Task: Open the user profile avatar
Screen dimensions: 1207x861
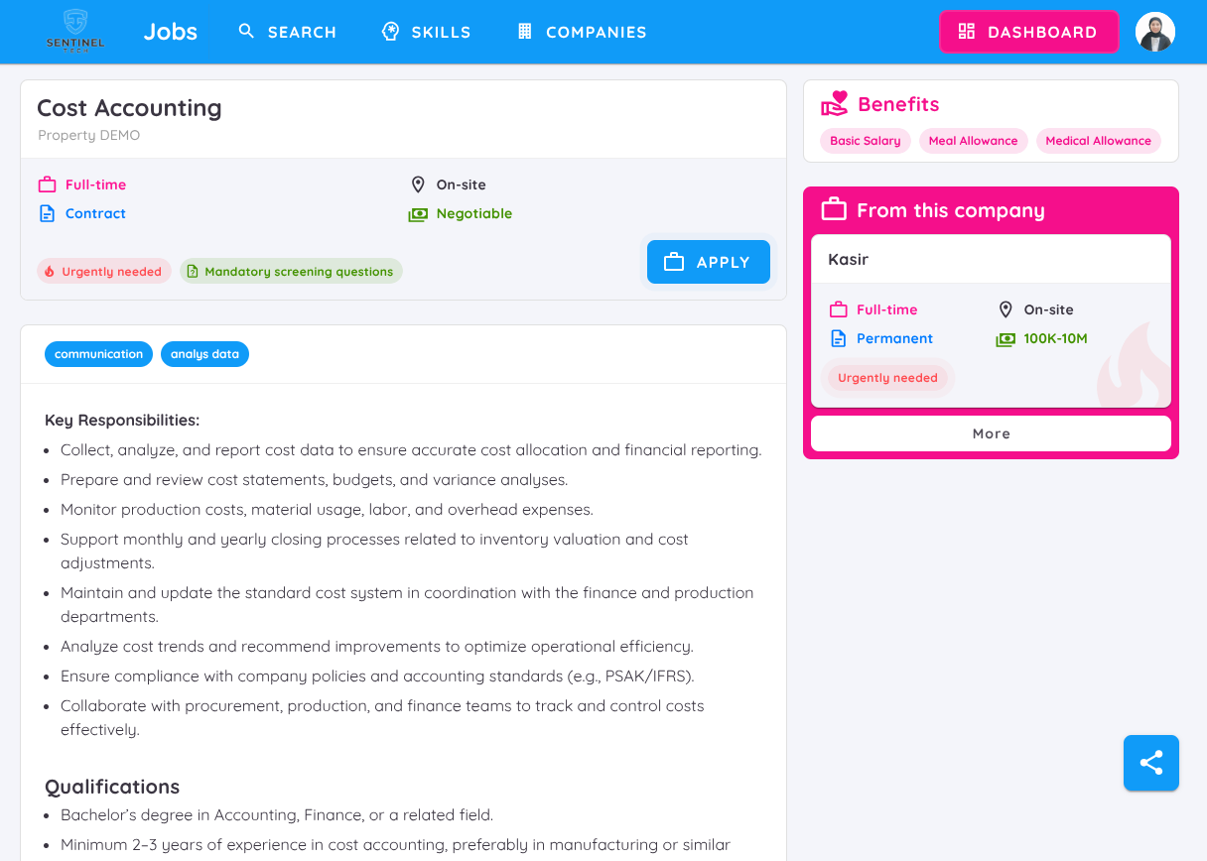Action: click(1154, 32)
